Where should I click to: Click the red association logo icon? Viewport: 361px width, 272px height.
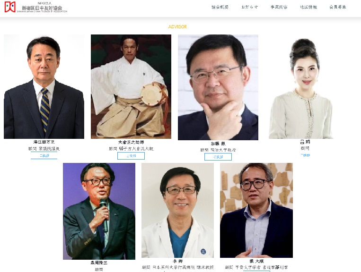(10, 7)
